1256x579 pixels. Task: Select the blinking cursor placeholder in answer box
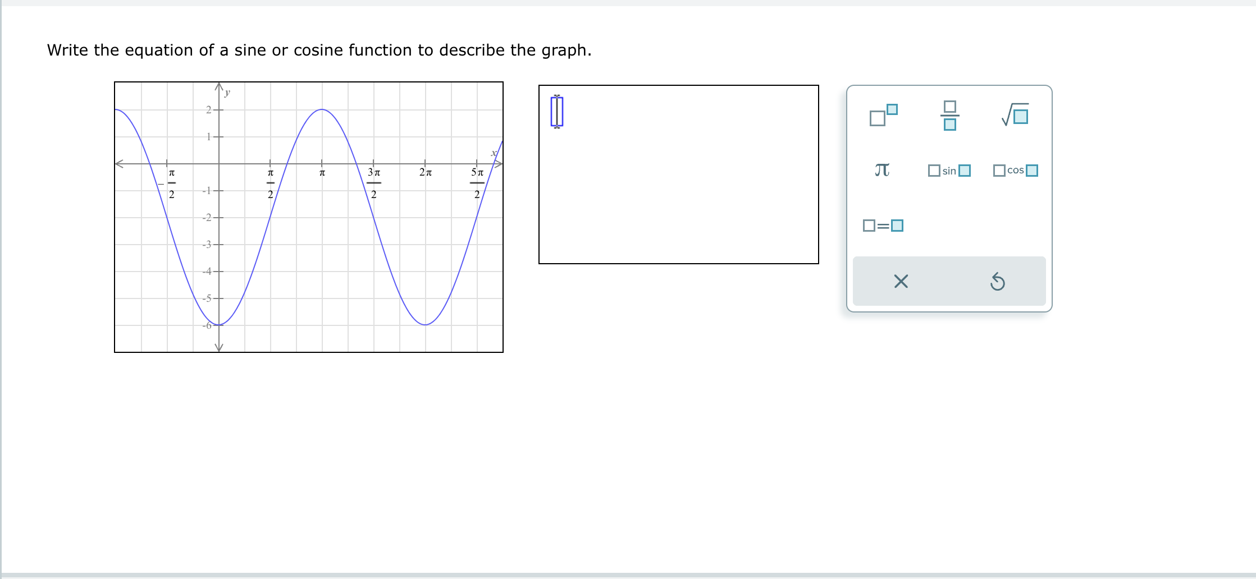556,112
